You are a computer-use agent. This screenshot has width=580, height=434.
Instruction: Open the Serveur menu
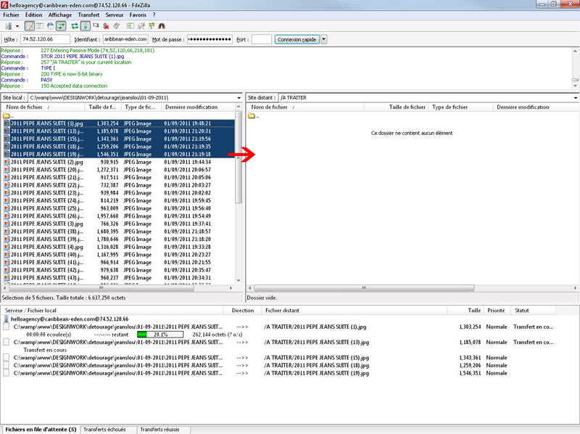[115, 15]
